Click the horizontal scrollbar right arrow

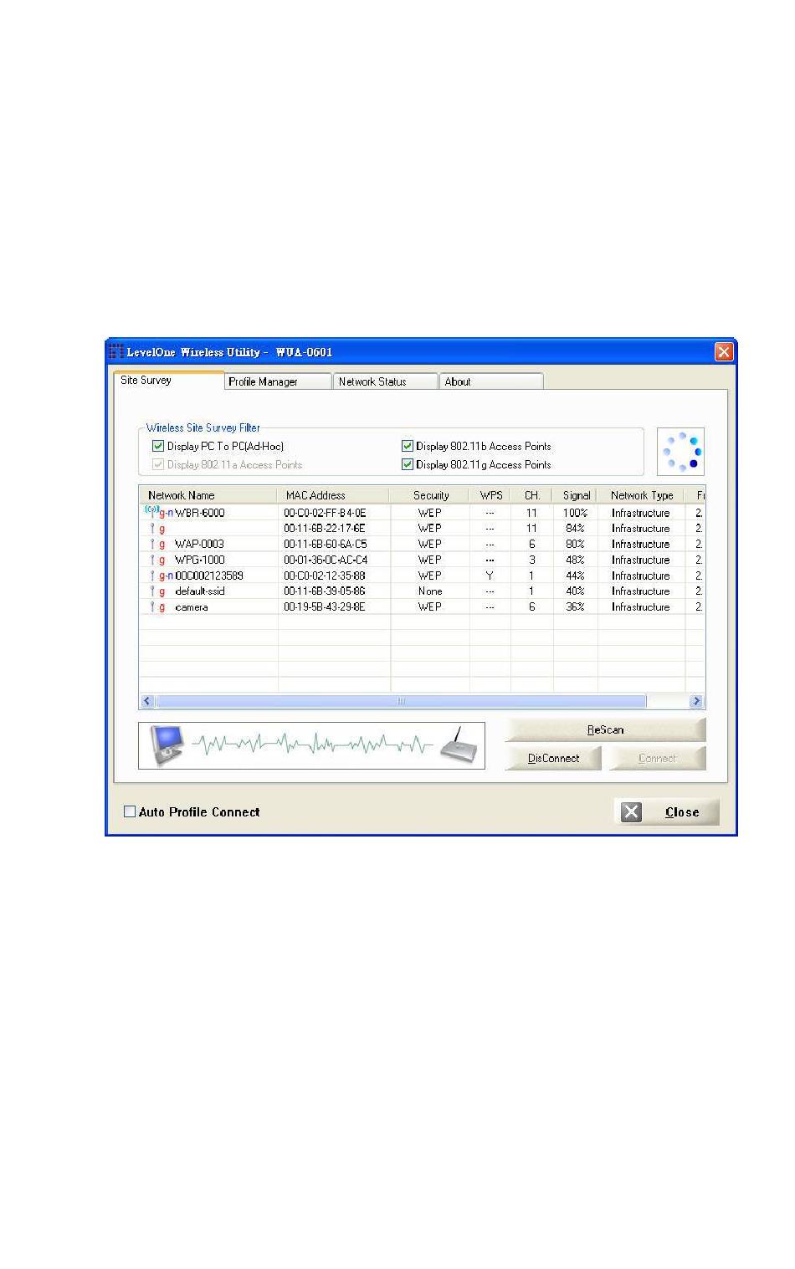click(x=695, y=701)
